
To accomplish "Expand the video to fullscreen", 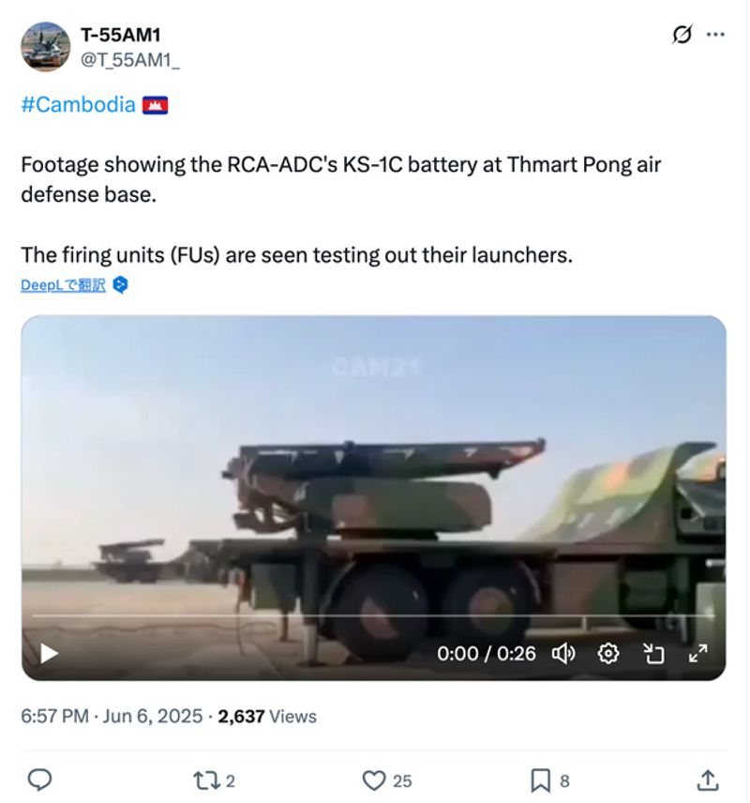I will pos(697,653).
